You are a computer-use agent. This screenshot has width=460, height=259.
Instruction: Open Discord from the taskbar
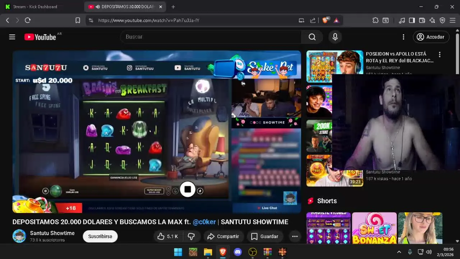(238, 252)
